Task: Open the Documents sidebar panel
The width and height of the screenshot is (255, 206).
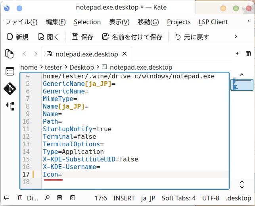Action: point(10,54)
